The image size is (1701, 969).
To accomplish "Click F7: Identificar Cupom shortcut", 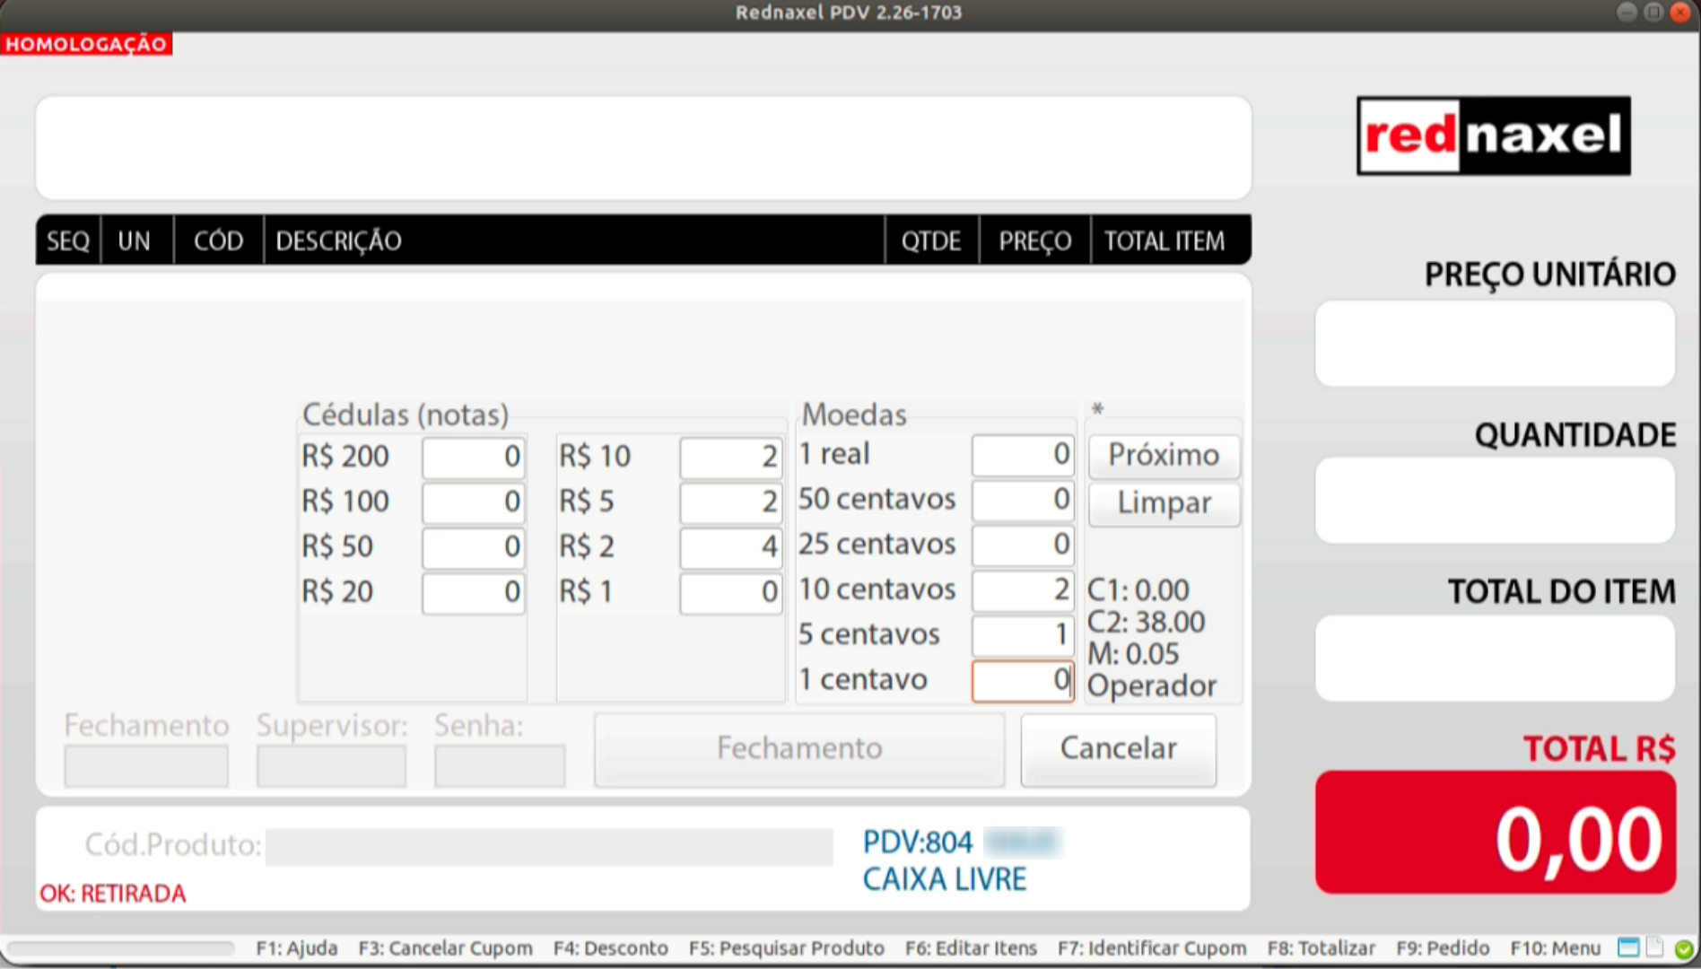I will pos(1152,948).
